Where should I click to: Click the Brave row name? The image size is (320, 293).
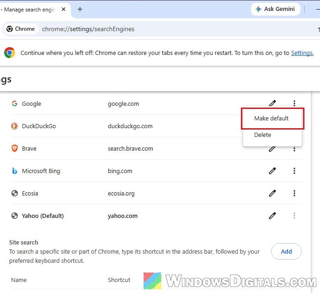[29, 148]
